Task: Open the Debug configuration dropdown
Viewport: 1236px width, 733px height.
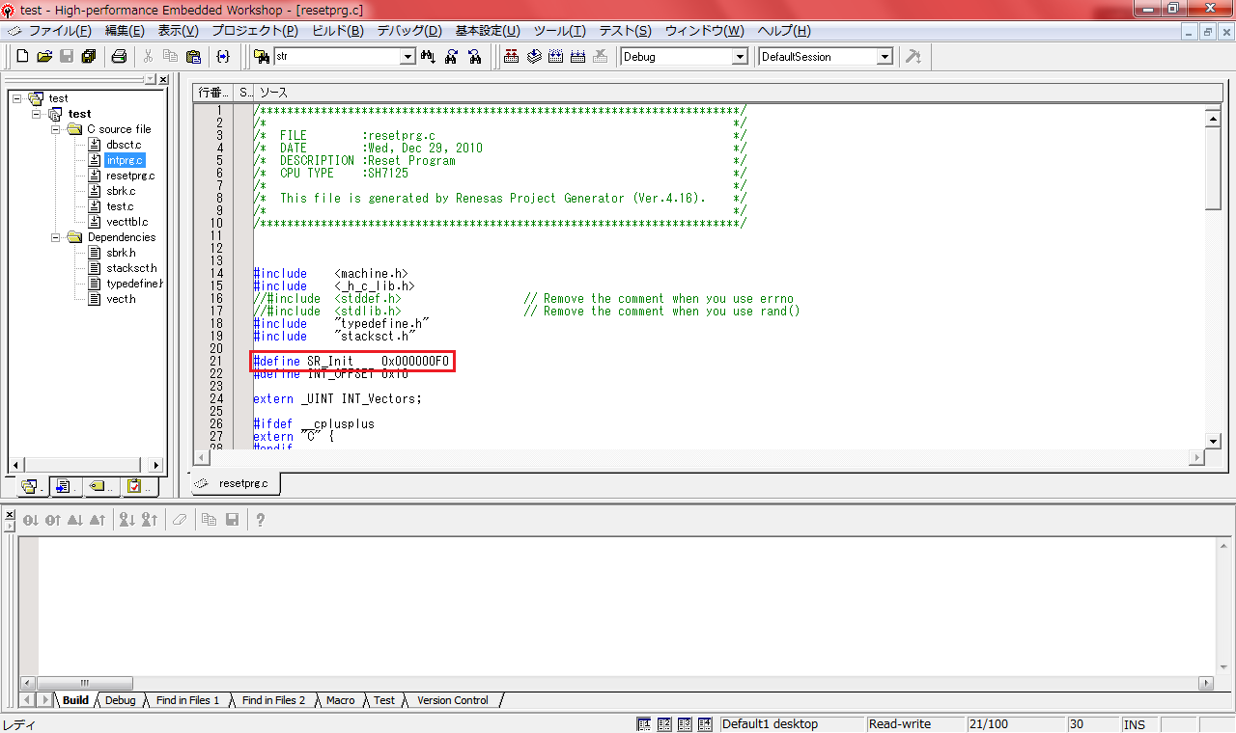Action: click(x=740, y=57)
